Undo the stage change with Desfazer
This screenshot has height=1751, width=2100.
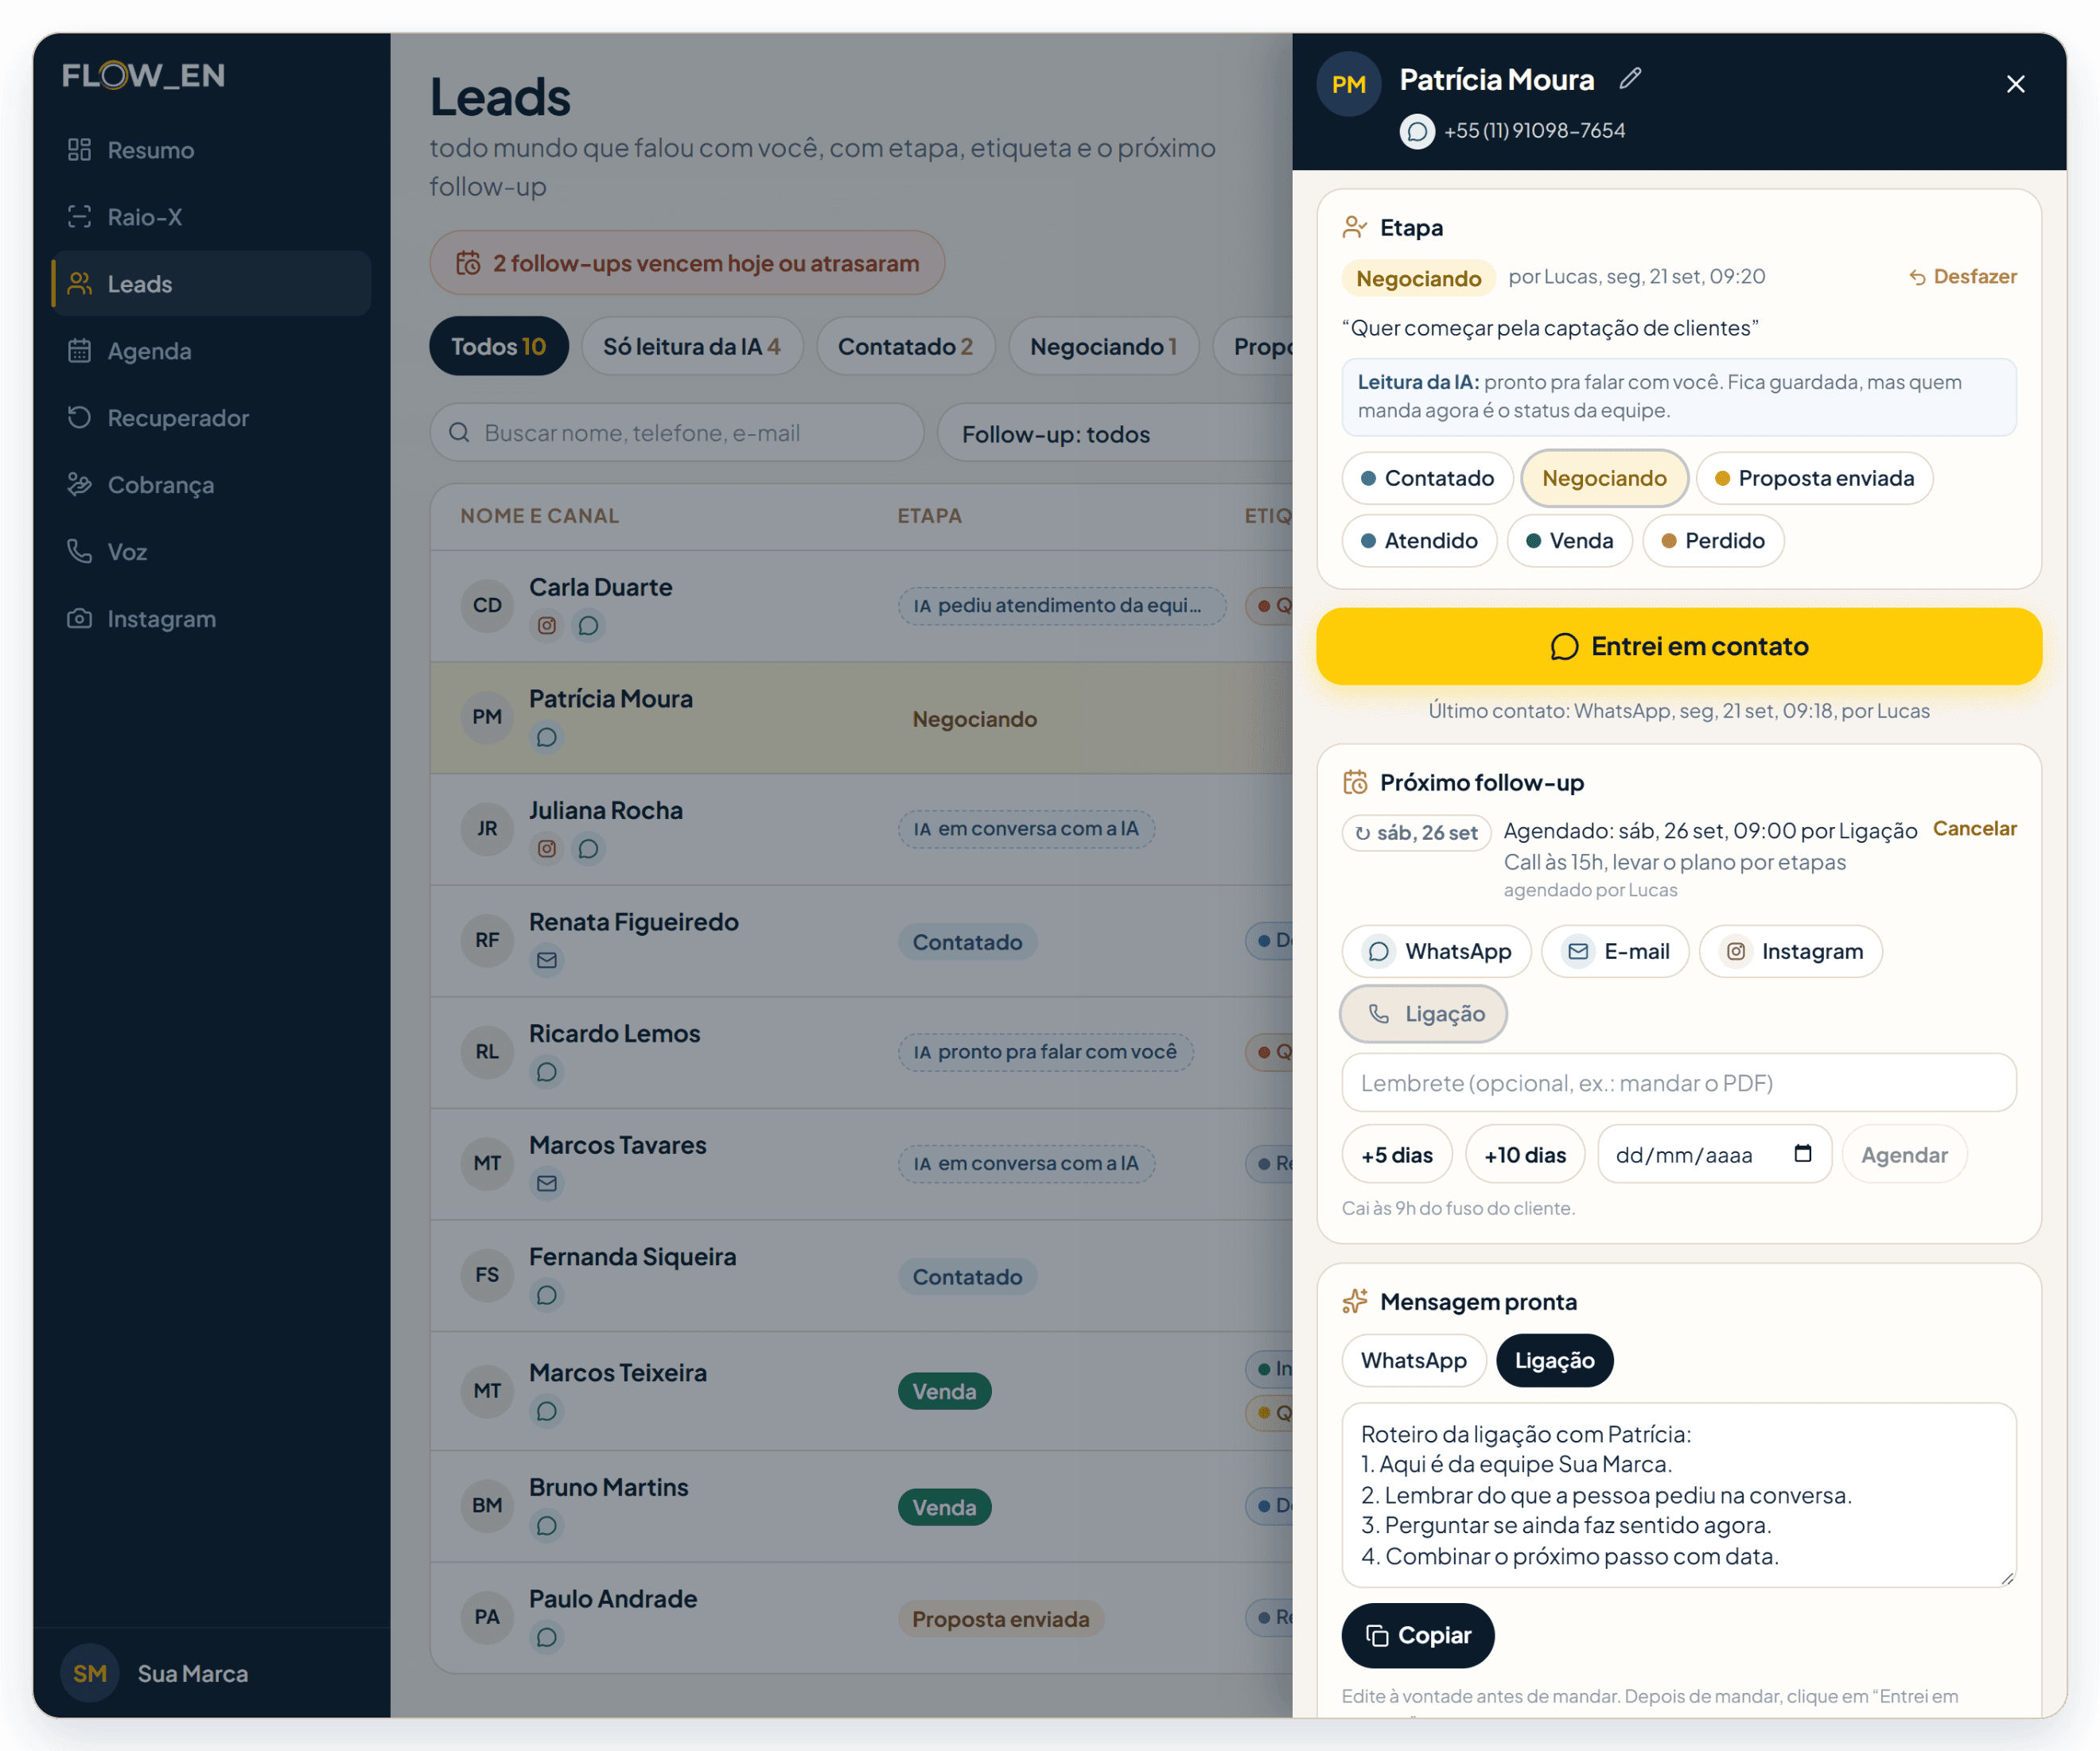tap(1962, 277)
